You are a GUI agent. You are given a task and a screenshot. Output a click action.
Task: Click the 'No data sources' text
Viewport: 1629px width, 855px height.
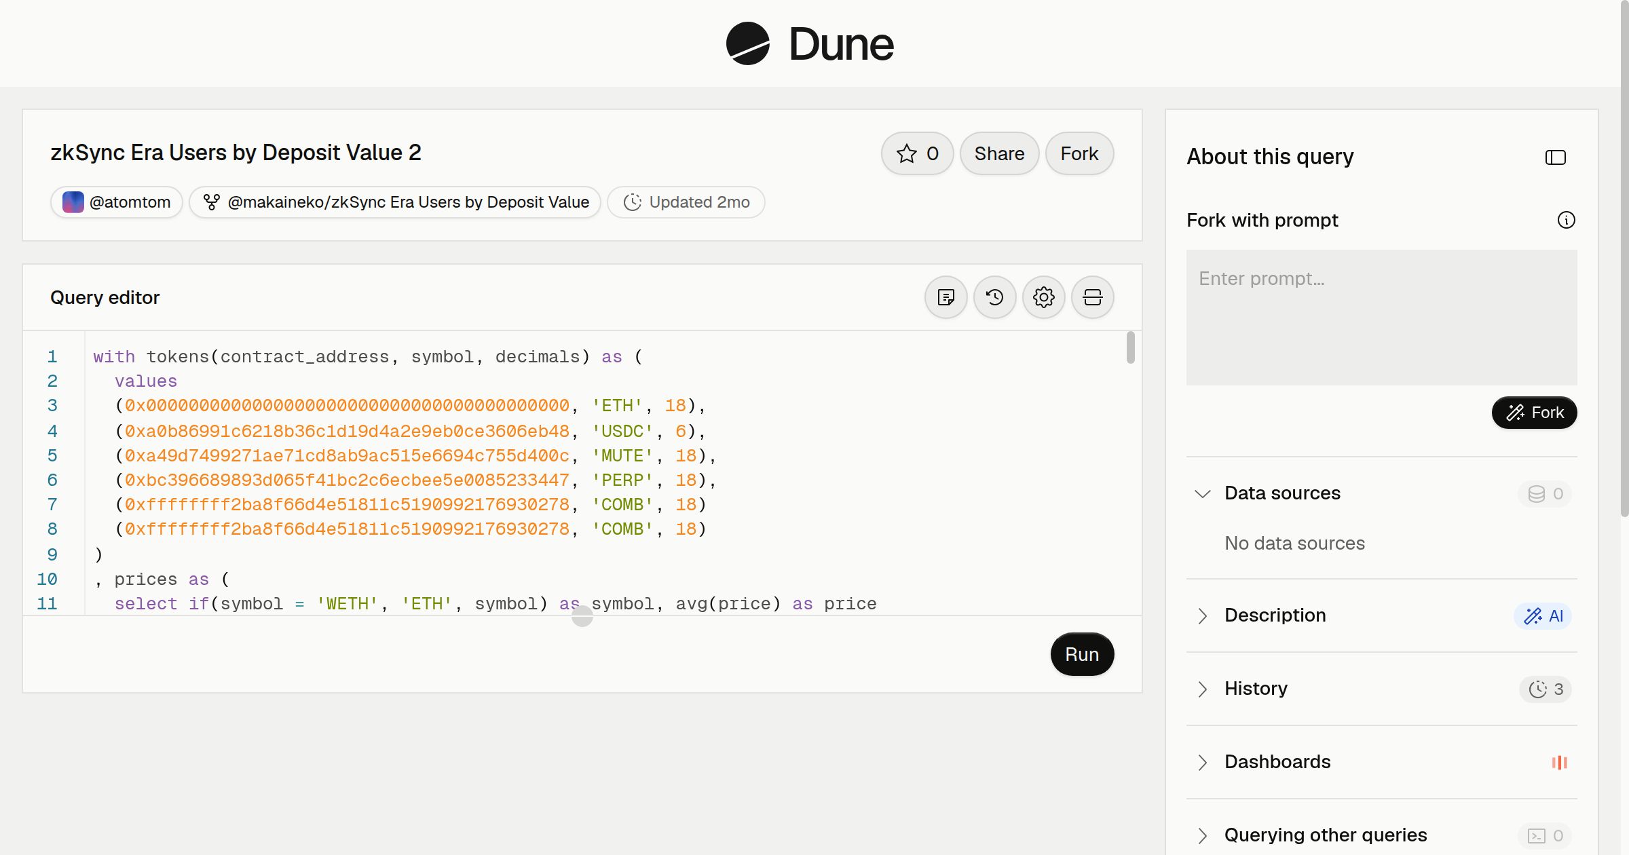tap(1294, 543)
